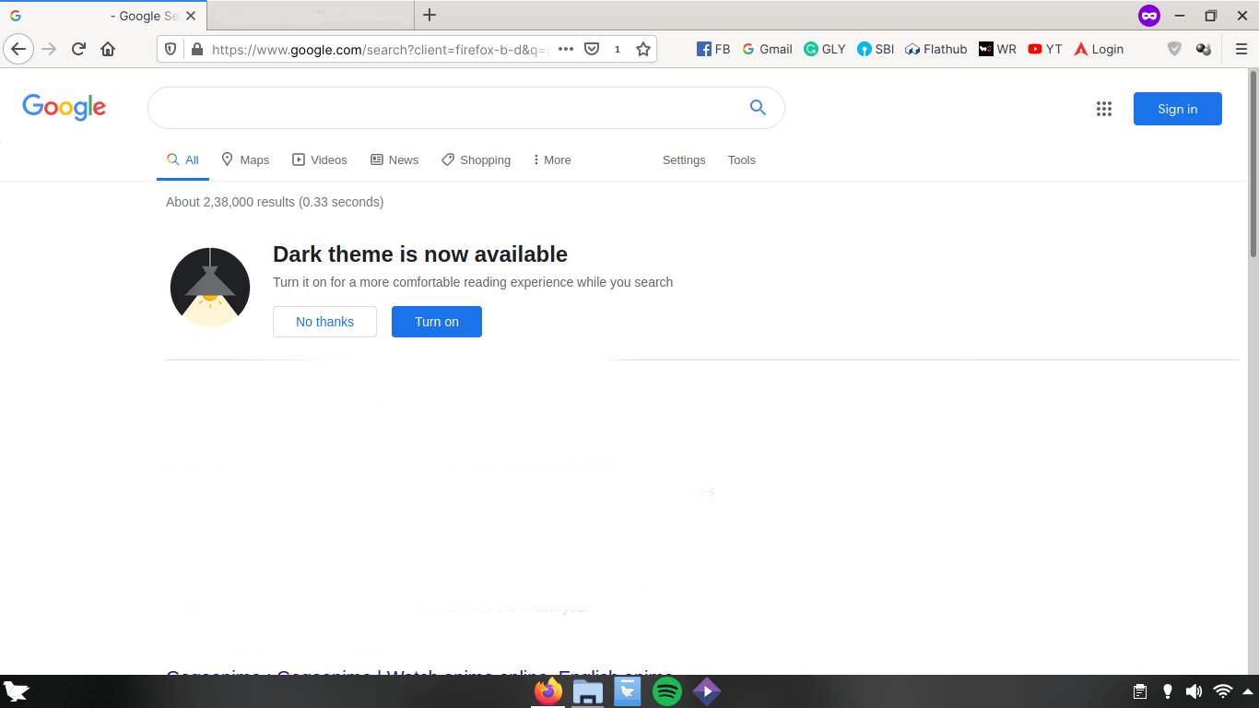This screenshot has width=1259, height=708.
Task: Save page to Pocket
Action: [x=593, y=49]
